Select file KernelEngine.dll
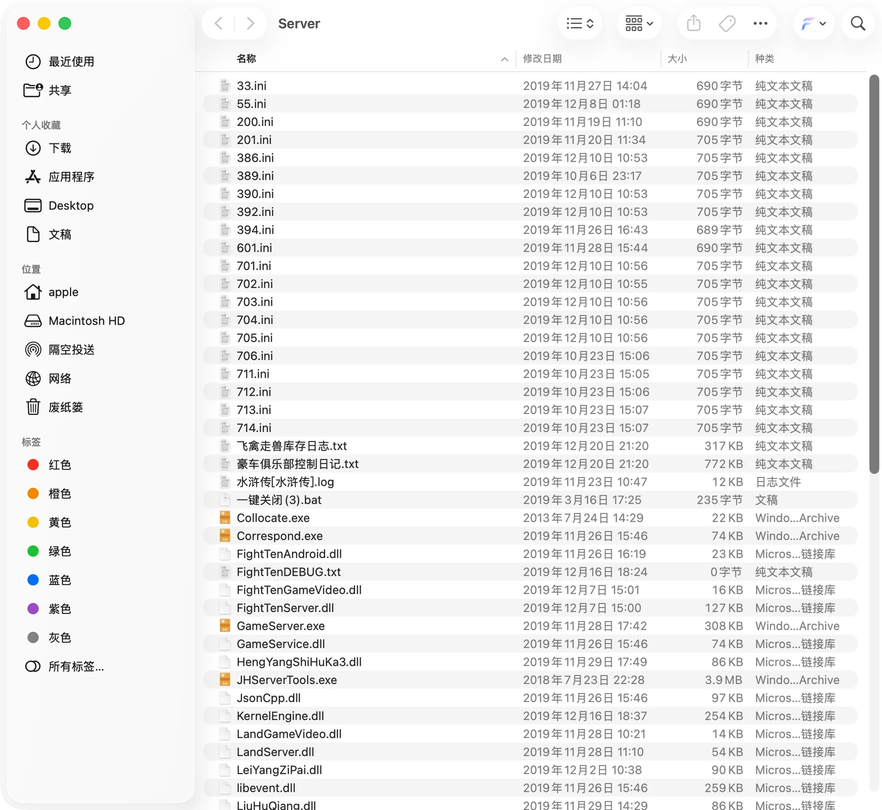882x810 pixels. pos(530,716)
